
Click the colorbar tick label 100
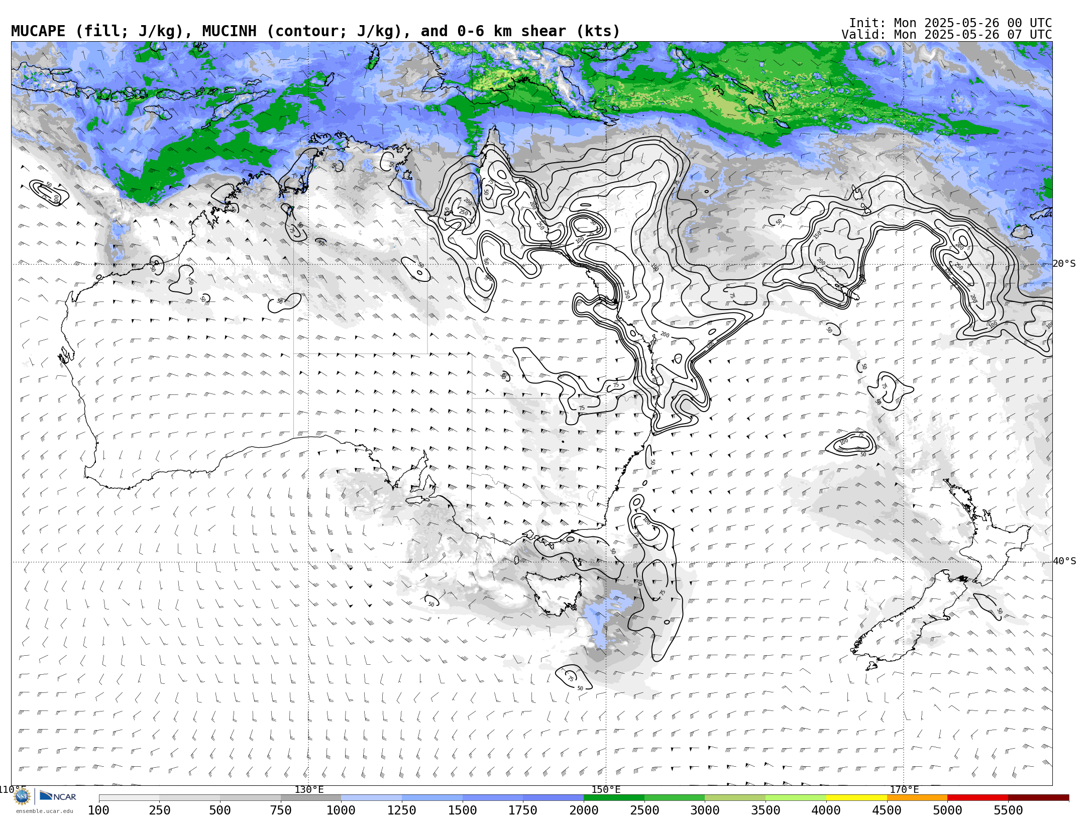[98, 810]
